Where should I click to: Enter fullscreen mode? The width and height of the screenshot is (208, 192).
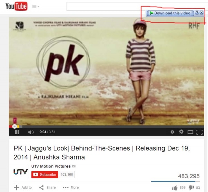point(199,132)
